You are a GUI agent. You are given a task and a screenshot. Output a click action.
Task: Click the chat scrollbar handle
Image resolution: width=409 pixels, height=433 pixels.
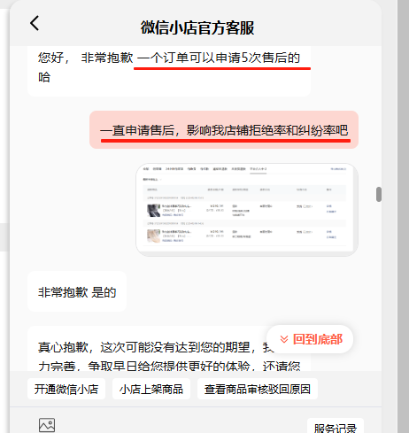click(379, 194)
